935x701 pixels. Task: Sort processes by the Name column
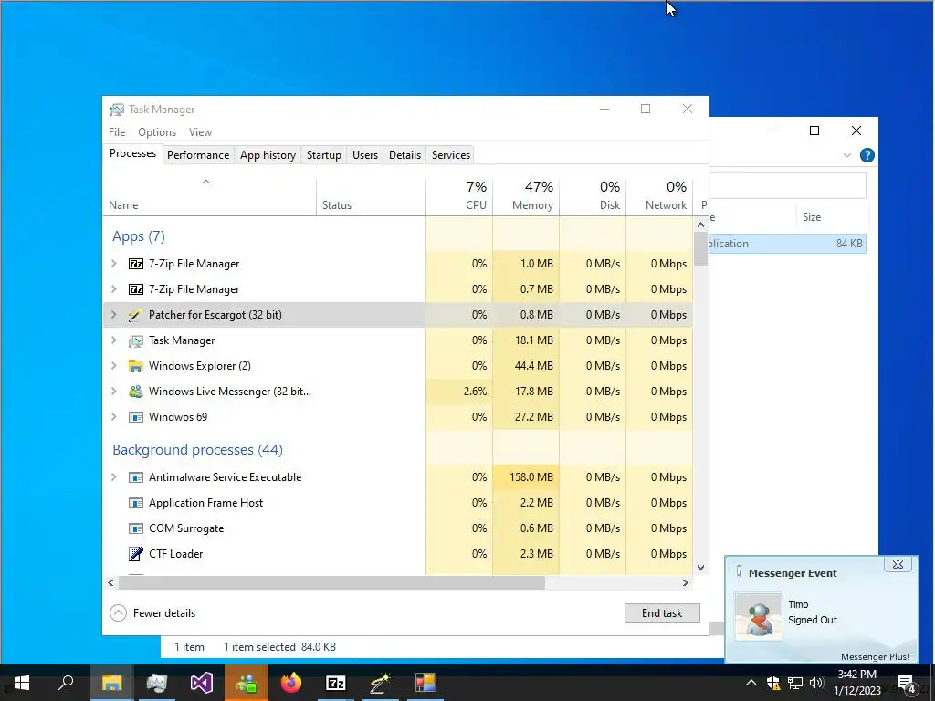tap(210, 197)
